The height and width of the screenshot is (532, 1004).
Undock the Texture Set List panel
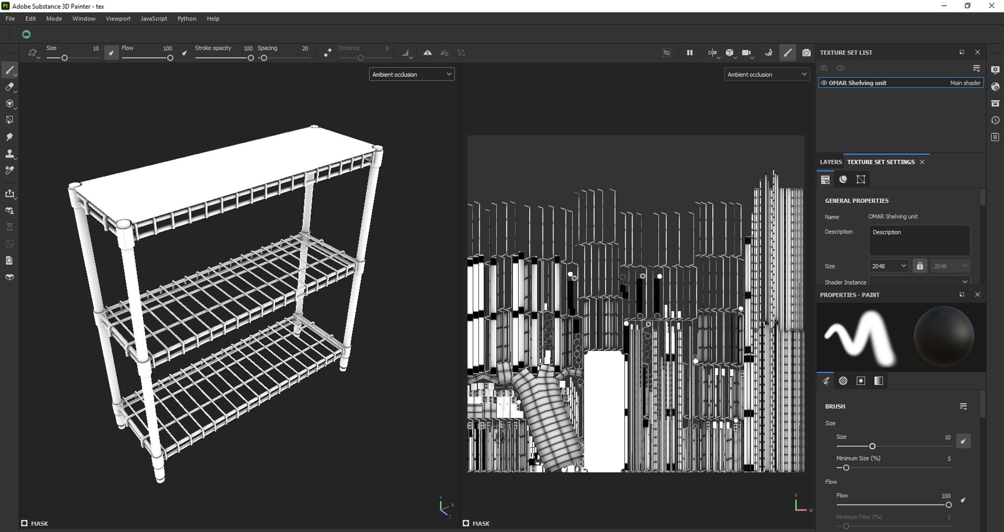point(962,52)
